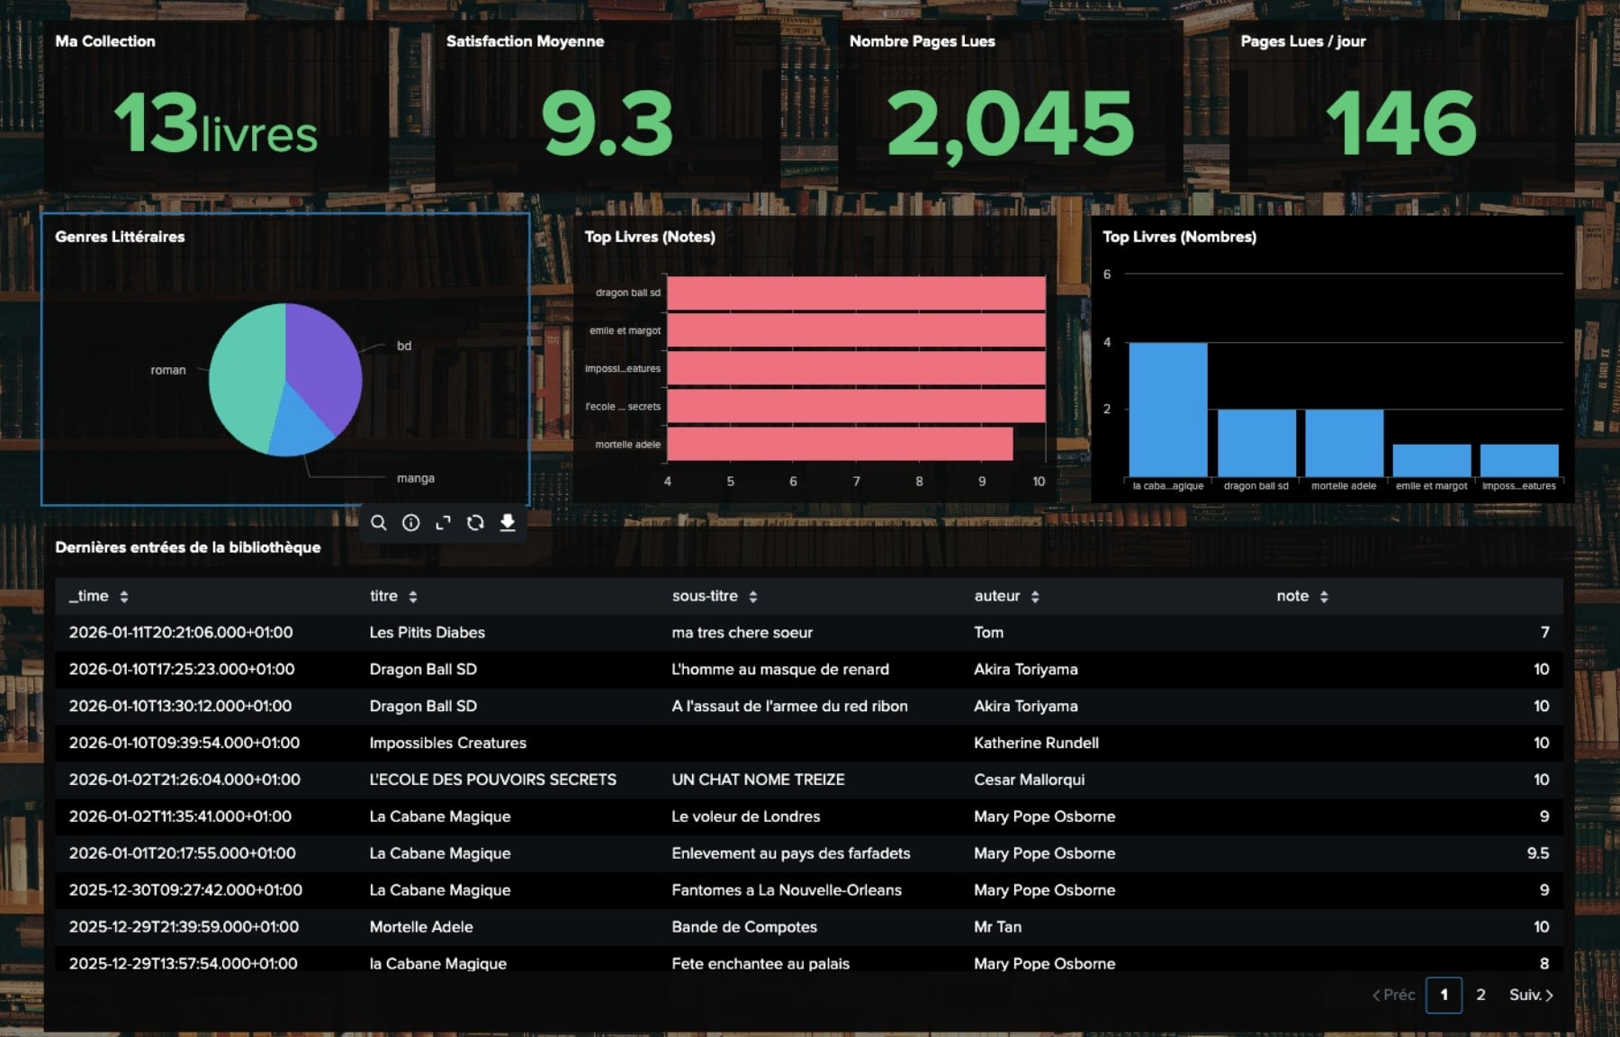The image size is (1620, 1037).
Task: Expand Genres Littéraires panel to fullscreen
Action: point(443,523)
